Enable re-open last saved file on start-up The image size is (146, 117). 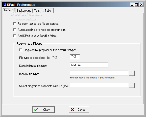[15, 24]
